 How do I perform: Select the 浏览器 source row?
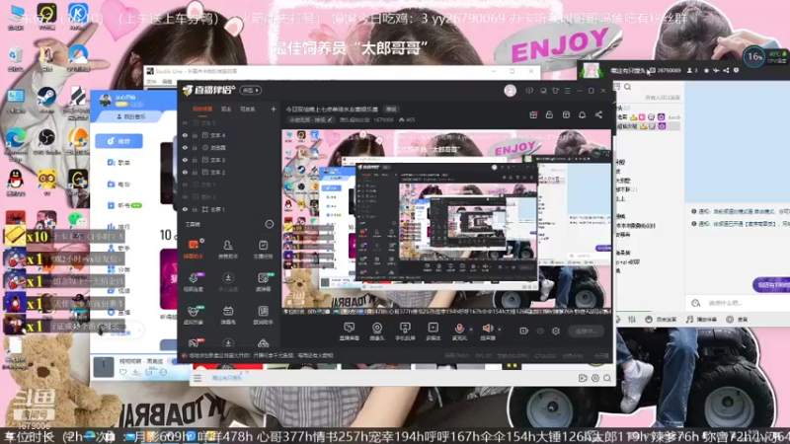(228, 147)
